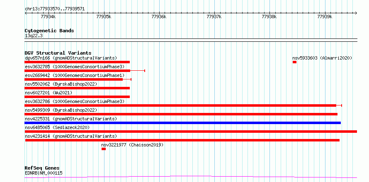Open nsv5499309 (ByrskaBishop2022) label

(x=61, y=110)
